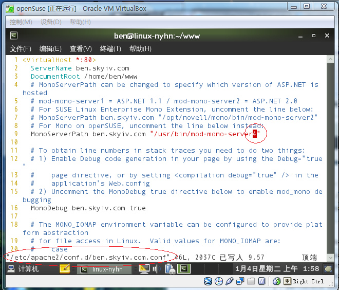This screenshot has width=339, height=290.
Task: Click the Right Ctrl host key label
Action: [308, 281]
